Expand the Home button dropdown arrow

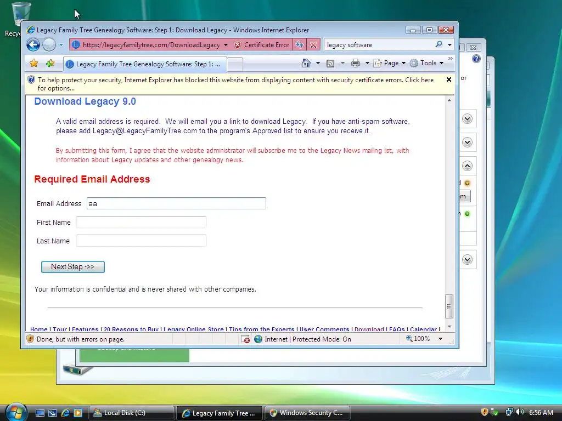click(318, 63)
